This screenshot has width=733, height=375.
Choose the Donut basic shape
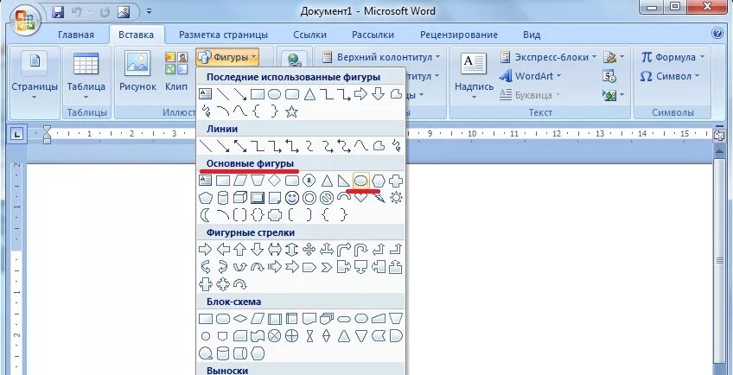(x=309, y=198)
